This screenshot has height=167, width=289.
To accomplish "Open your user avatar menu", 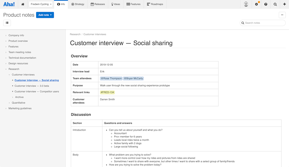I will pos(246,4).
